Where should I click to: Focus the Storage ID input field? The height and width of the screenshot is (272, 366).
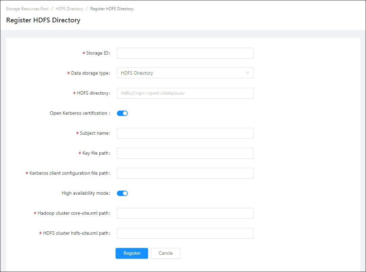(185, 53)
